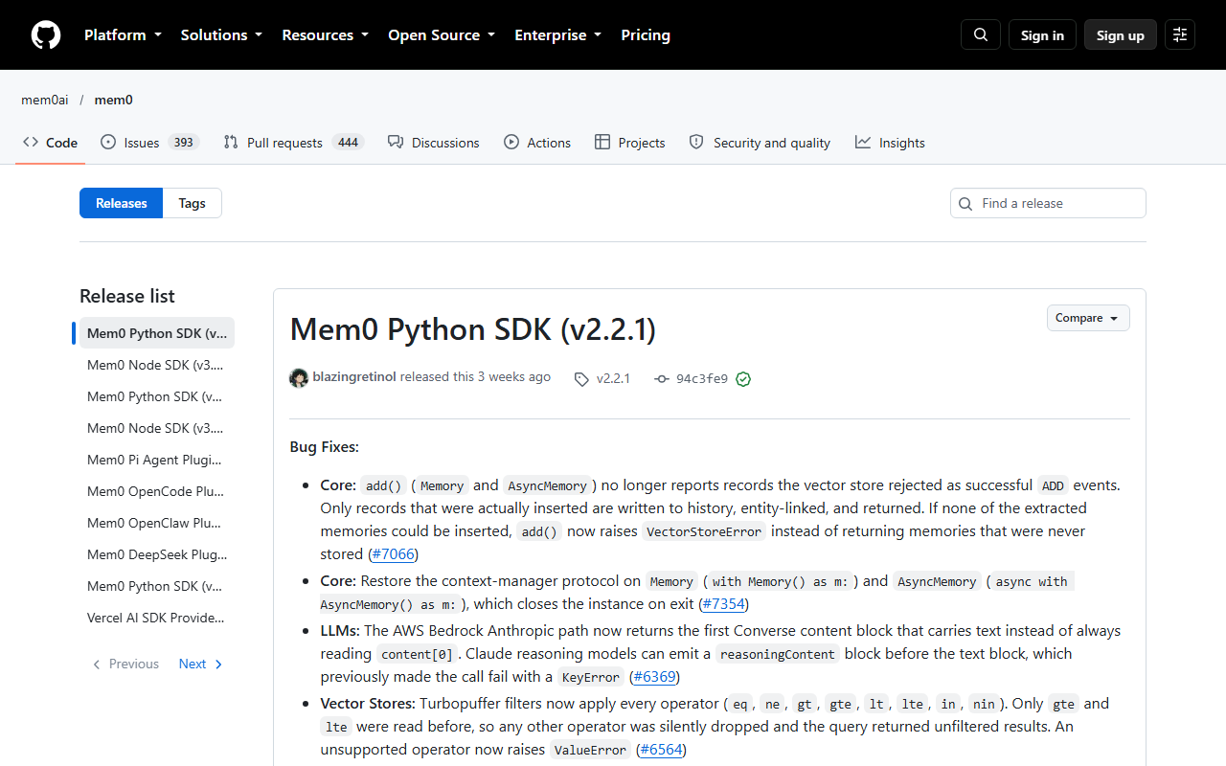
Task: Expand the Resources menu
Action: 325,34
